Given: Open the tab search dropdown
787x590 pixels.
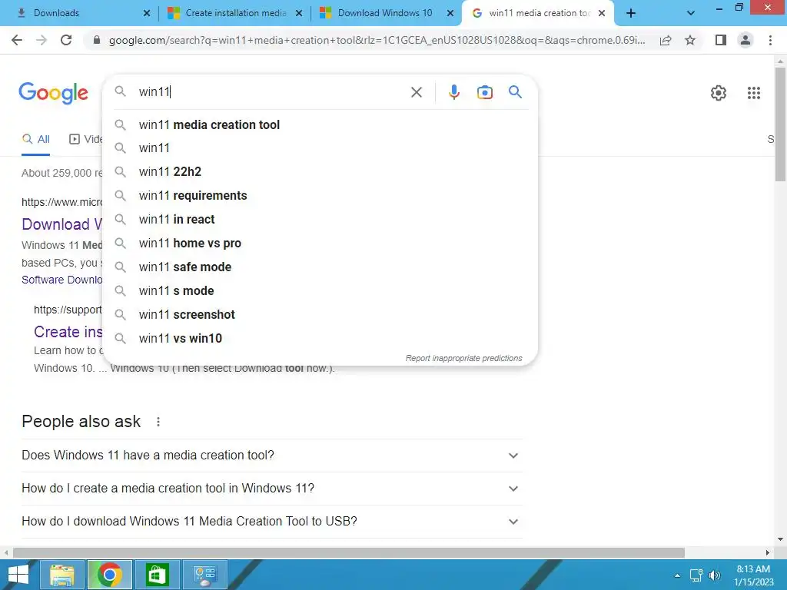Looking at the screenshot, I should click(x=691, y=13).
